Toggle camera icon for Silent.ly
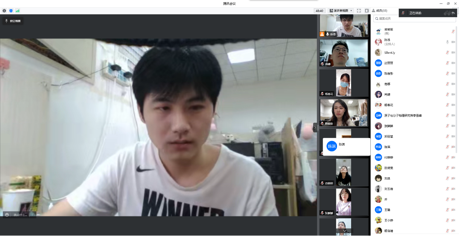The image size is (459, 236). click(x=453, y=52)
